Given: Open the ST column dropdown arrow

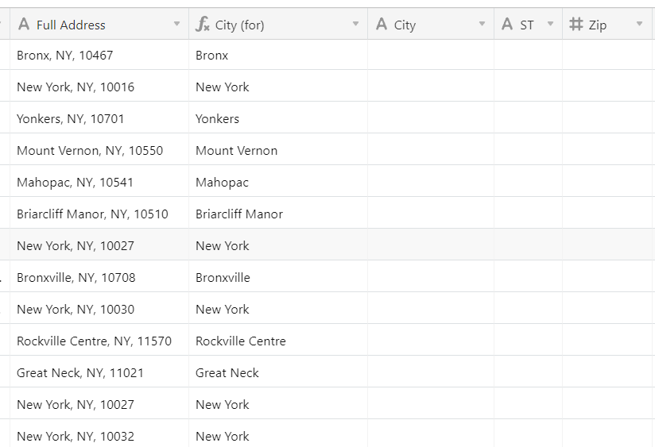Looking at the screenshot, I should coord(551,24).
